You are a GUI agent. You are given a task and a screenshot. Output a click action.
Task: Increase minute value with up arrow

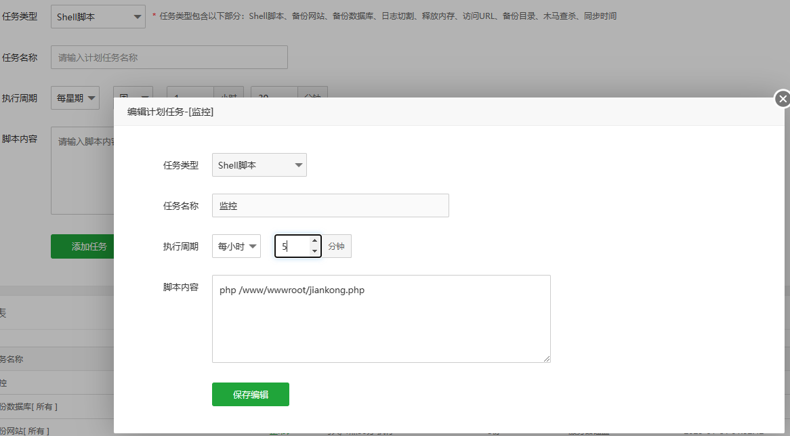pos(314,241)
